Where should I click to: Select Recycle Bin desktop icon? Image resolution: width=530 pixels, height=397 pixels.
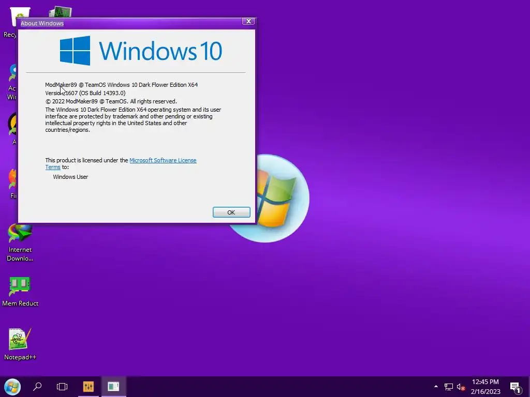coord(10,22)
